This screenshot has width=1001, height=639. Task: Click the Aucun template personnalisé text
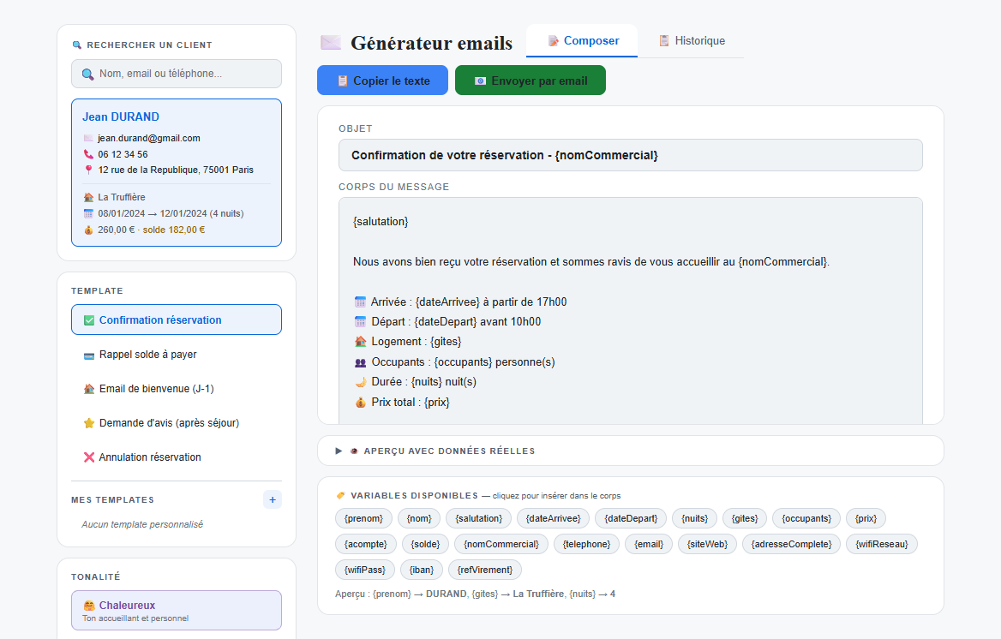(142, 524)
